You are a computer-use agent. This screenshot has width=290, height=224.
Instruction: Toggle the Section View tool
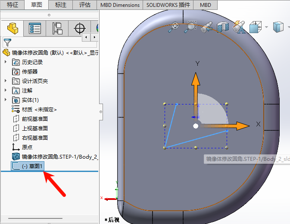222,27
